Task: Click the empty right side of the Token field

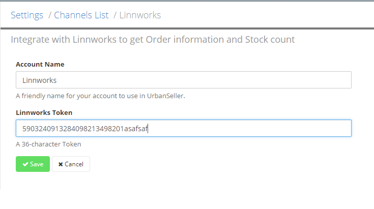Action: (x=280, y=128)
